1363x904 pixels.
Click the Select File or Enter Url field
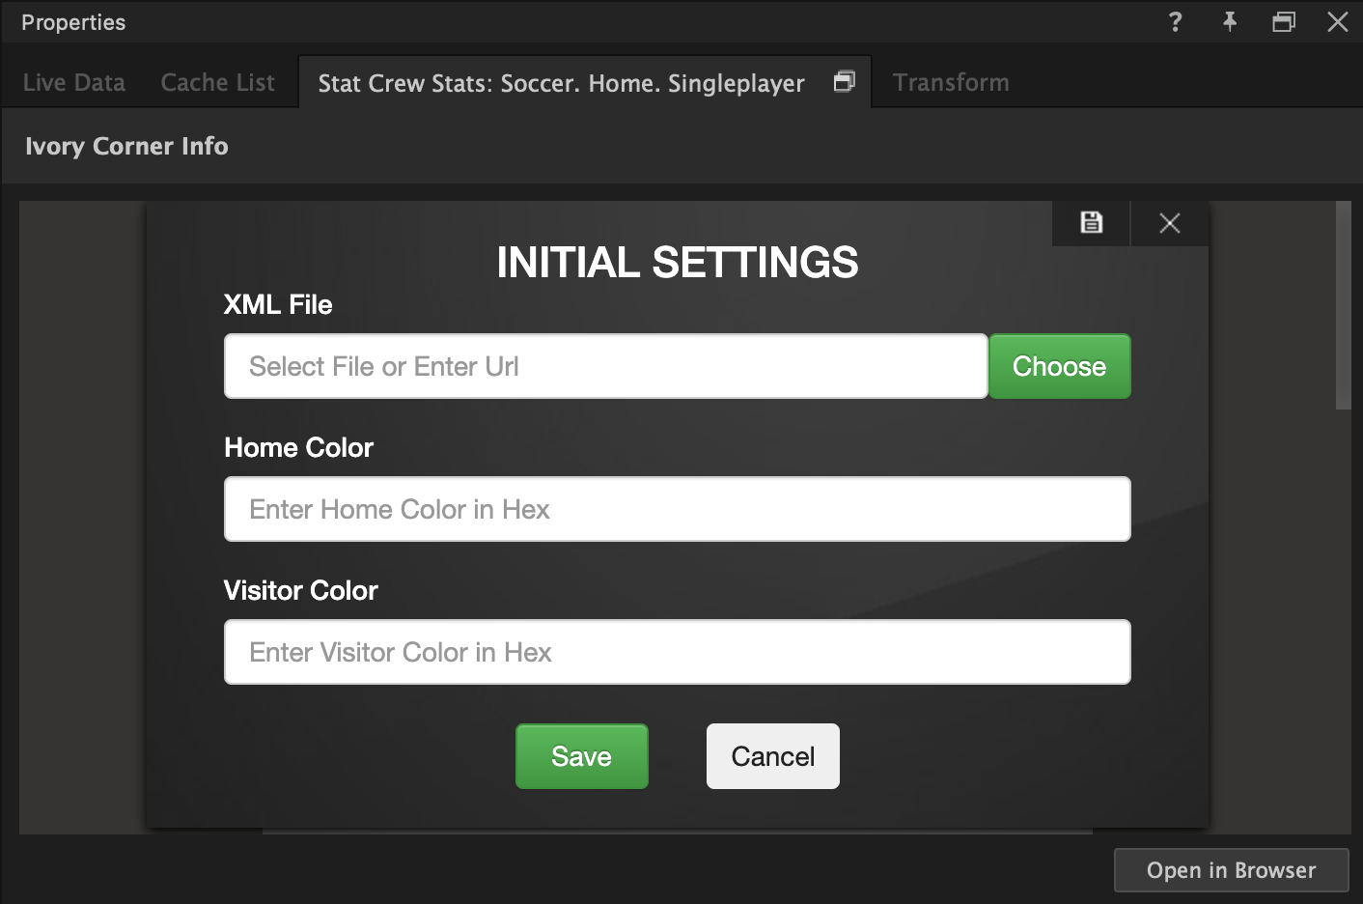tap(605, 366)
